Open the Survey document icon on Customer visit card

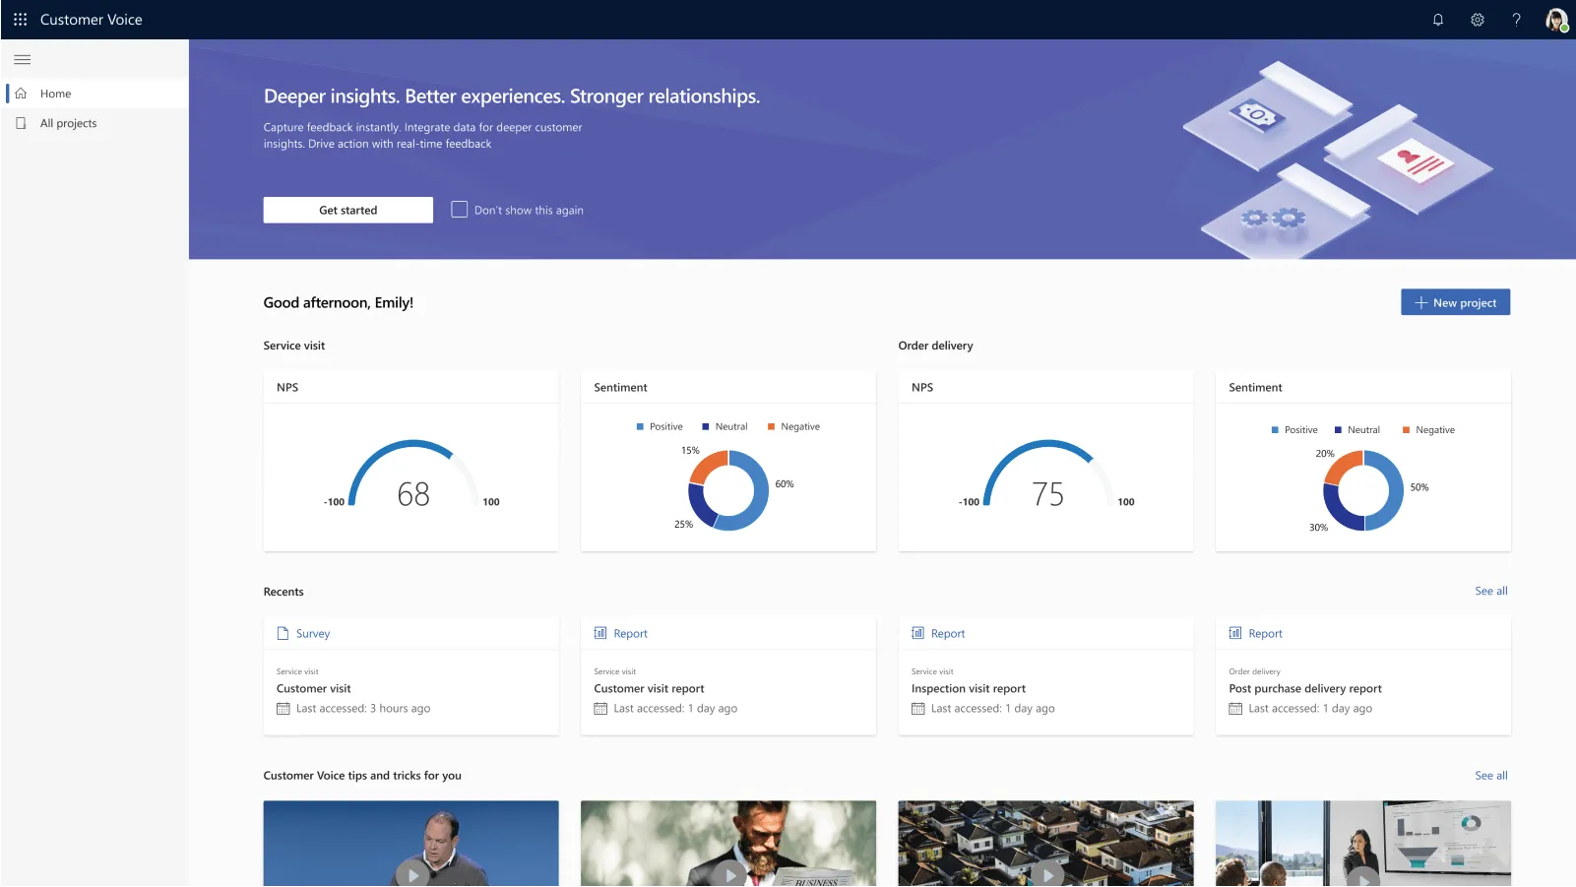(x=284, y=633)
